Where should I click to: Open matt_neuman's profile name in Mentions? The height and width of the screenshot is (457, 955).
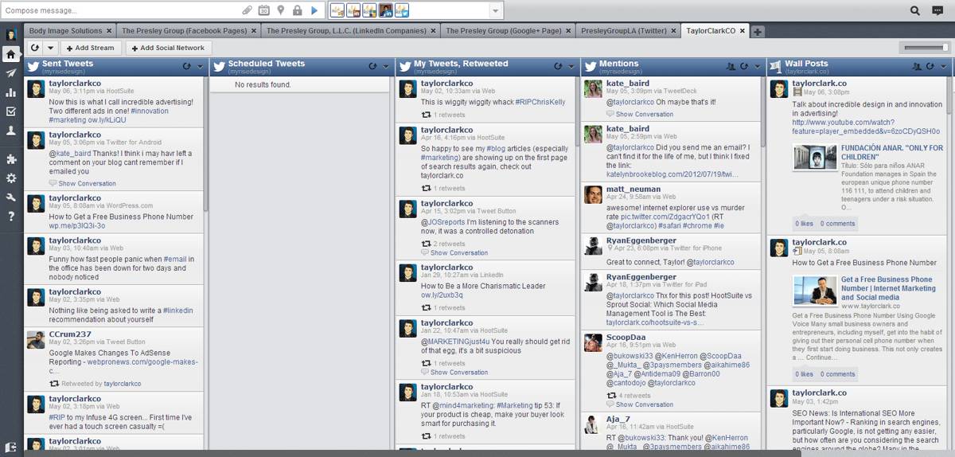(x=633, y=189)
